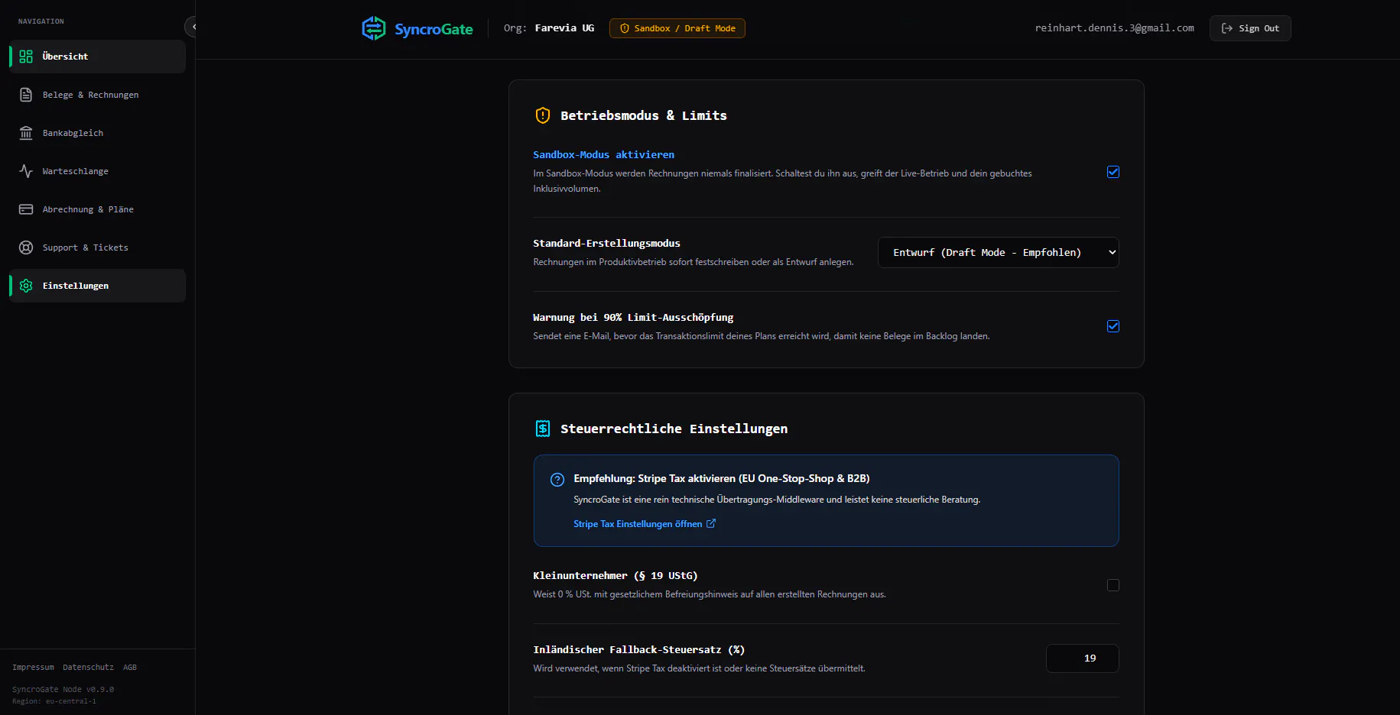Click the external link icon beside Stripe Tax Einstellungen
Image resolution: width=1400 pixels, height=715 pixels.
[x=711, y=523]
